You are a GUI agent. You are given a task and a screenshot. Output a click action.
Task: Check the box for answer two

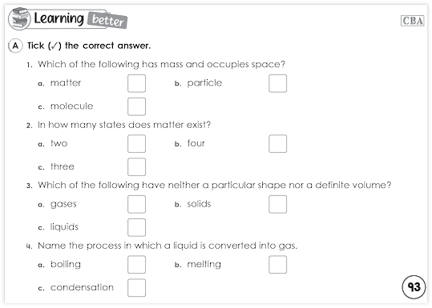(136, 143)
